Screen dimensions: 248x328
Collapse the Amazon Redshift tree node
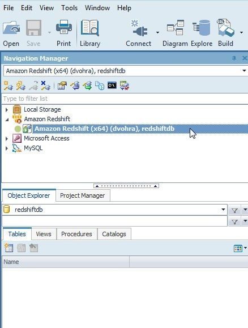tap(7, 120)
